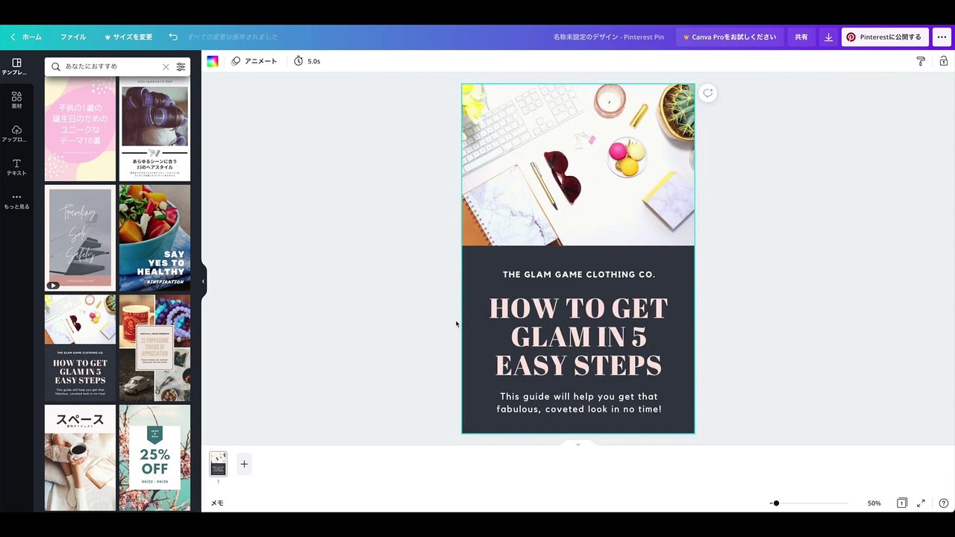Adjust the zoom slider handle
Screen dimensions: 955x537
point(776,503)
